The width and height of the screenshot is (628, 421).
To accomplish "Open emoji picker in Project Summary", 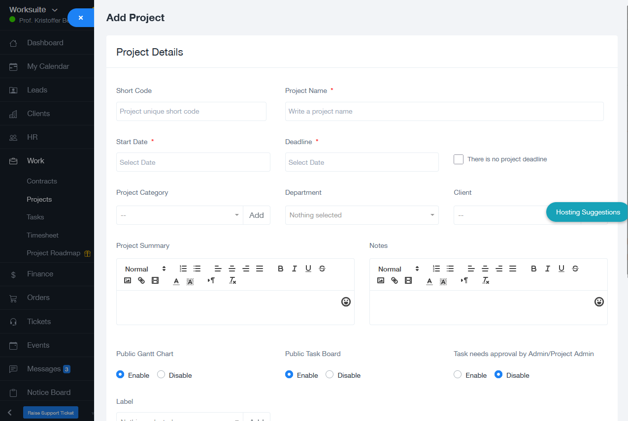I will coord(346,302).
